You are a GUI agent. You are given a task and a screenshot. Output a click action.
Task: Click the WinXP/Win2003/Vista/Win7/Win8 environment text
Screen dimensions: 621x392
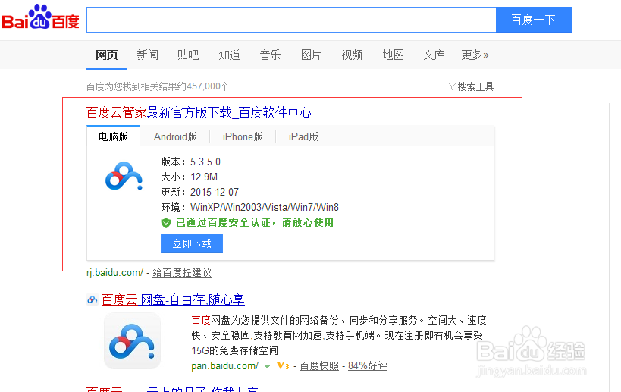[265, 207]
